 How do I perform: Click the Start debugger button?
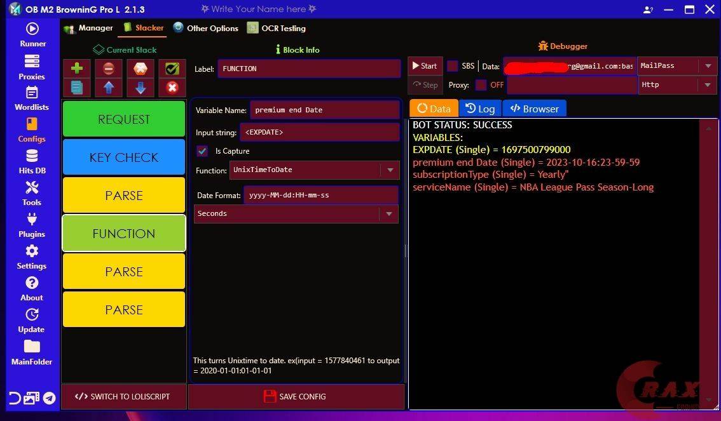425,65
